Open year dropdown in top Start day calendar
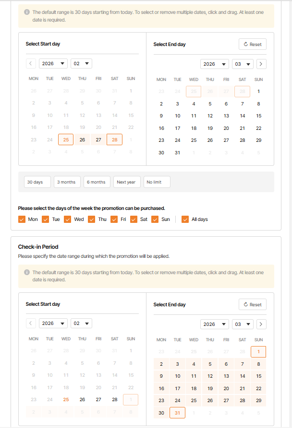 tap(53, 63)
